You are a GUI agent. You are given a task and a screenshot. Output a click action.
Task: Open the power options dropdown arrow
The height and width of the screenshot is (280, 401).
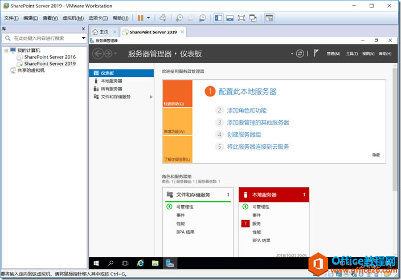[148, 18]
